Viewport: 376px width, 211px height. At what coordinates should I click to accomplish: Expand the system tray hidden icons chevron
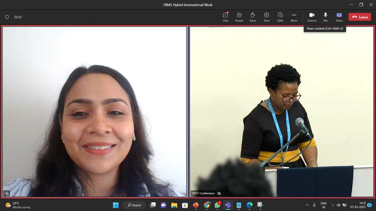point(307,205)
